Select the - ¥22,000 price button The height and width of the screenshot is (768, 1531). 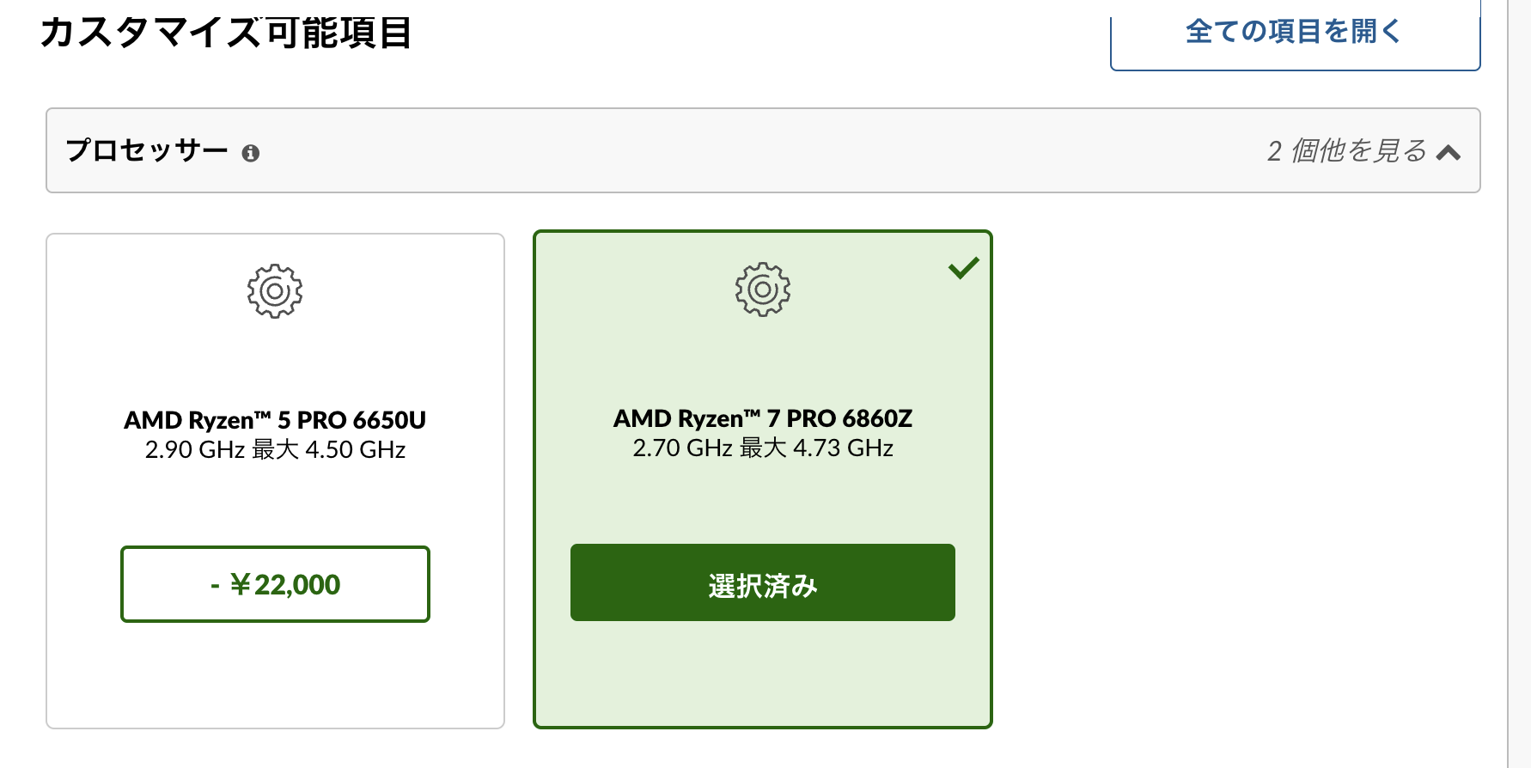(x=275, y=584)
